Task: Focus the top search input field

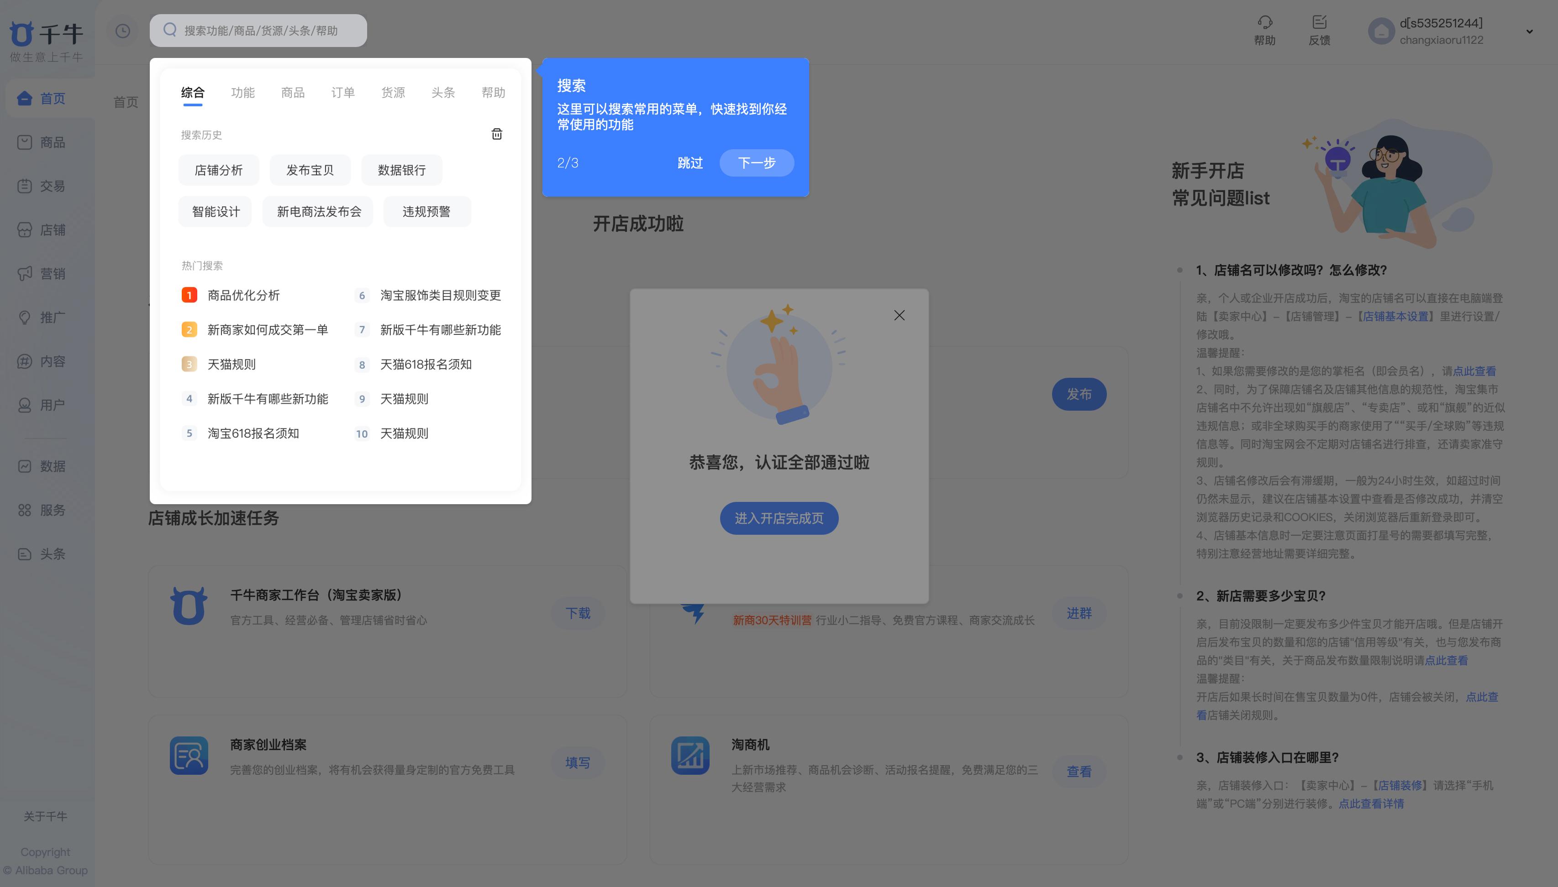Action: coord(261,31)
